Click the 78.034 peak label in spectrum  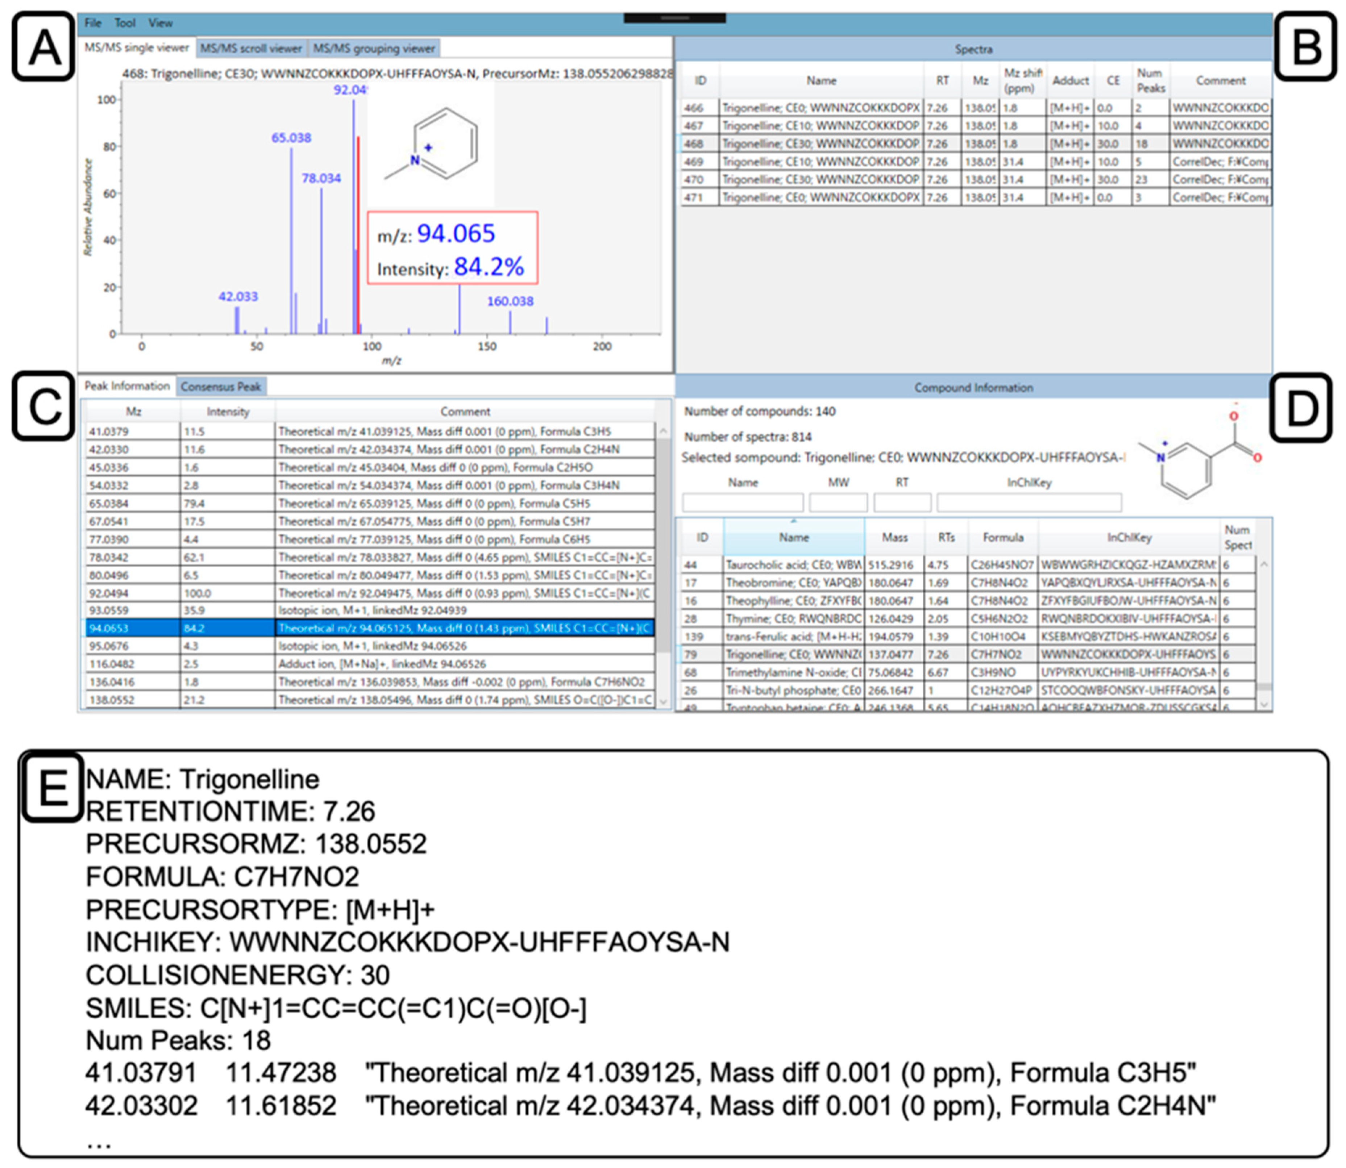point(321,178)
